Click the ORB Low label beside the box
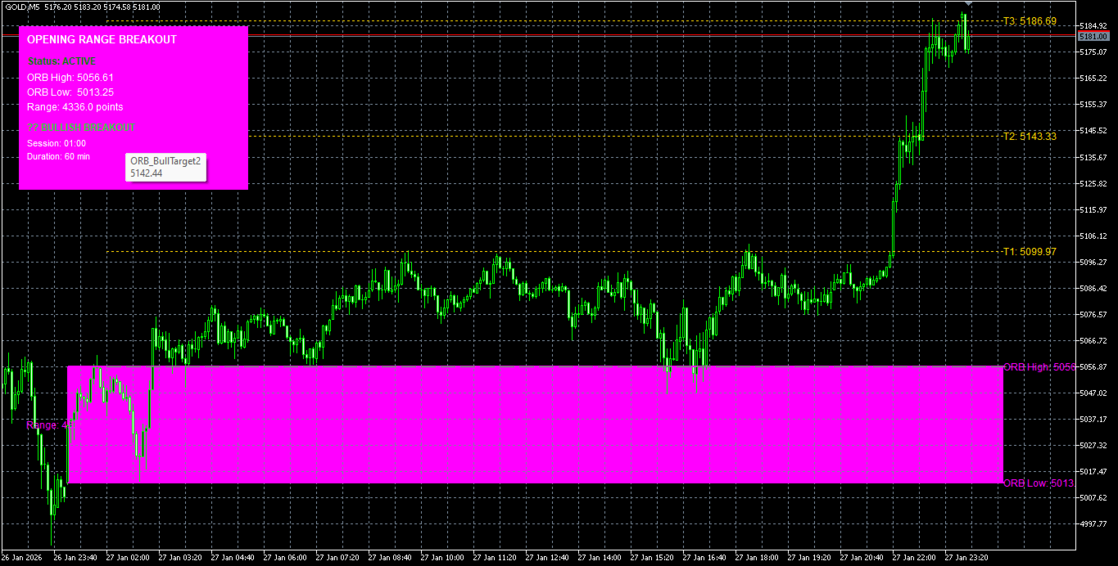The image size is (1118, 566). coord(1039,483)
